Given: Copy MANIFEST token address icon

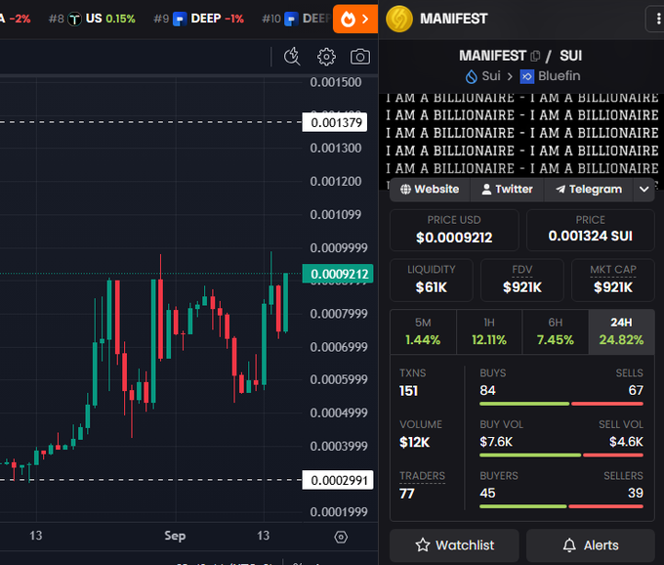Looking at the screenshot, I should coord(535,56).
